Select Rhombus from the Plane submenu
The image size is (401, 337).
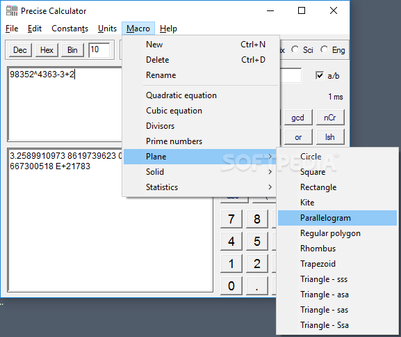pyautogui.click(x=337, y=249)
